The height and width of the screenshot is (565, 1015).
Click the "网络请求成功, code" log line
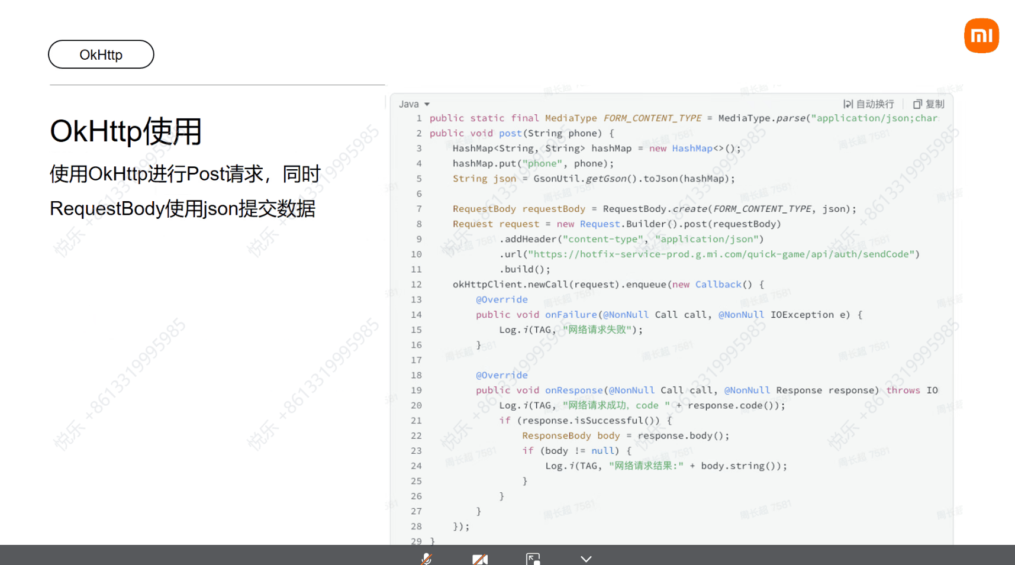642,405
